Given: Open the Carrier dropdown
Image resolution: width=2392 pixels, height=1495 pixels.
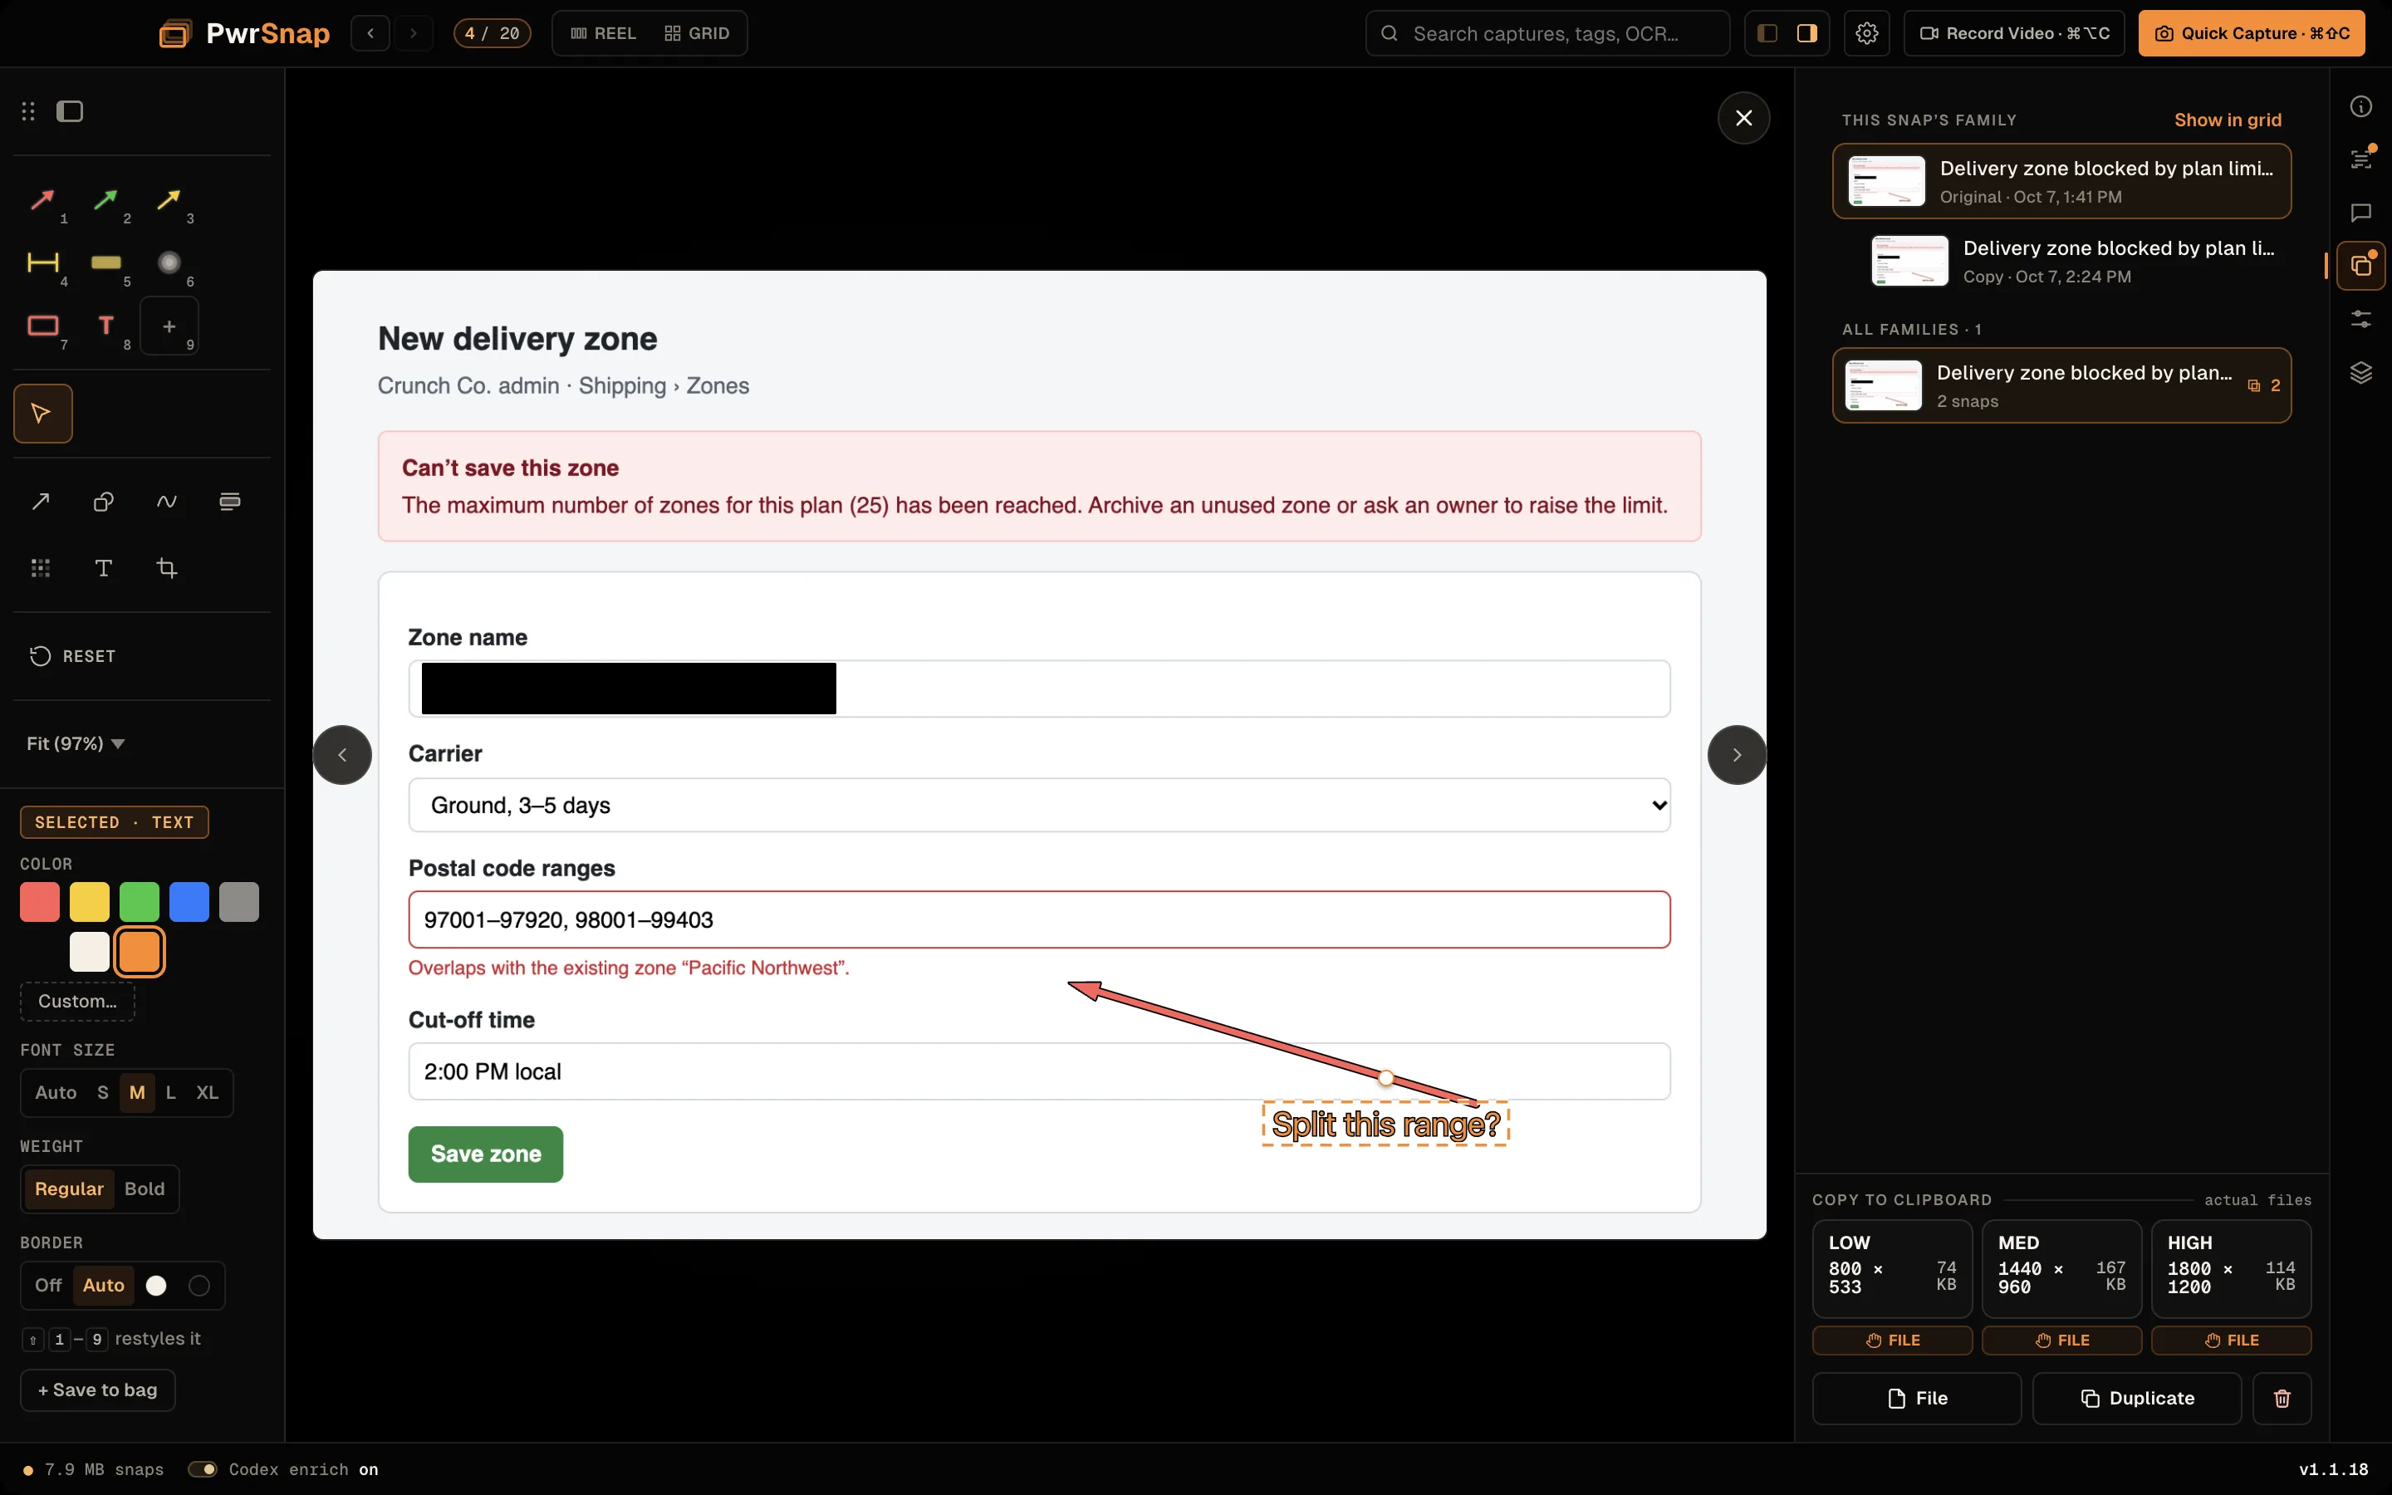Looking at the screenshot, I should 1039,805.
